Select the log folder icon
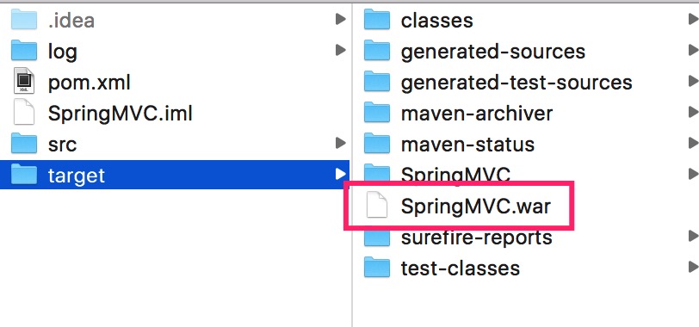This screenshot has width=699, height=327. click(x=23, y=51)
